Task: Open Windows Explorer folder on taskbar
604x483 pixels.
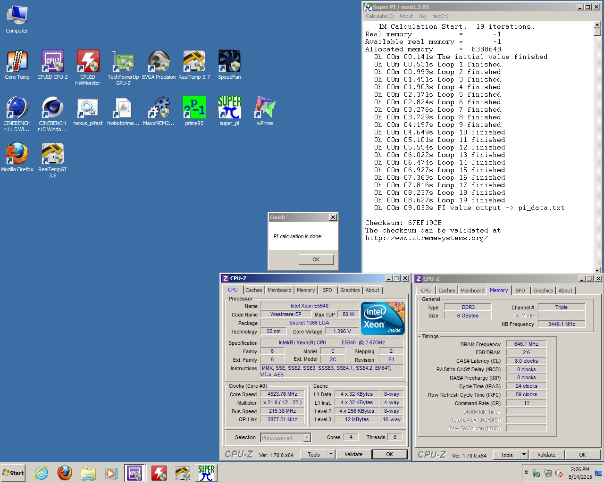Action: point(88,473)
